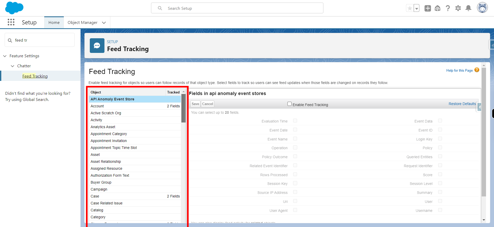Click the orange help icon beside Help for this Page
494x227 pixels.
click(477, 70)
